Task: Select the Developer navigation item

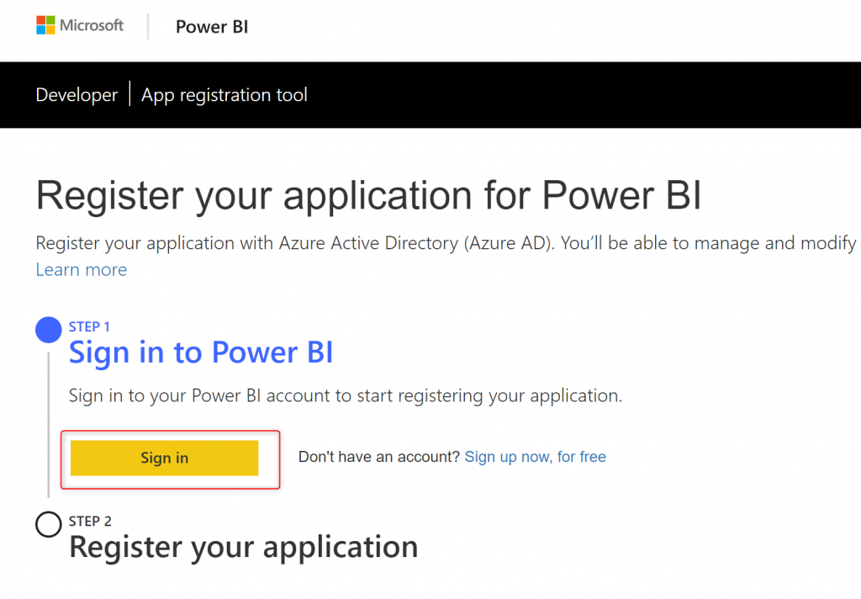Action: pyautogui.click(x=77, y=95)
